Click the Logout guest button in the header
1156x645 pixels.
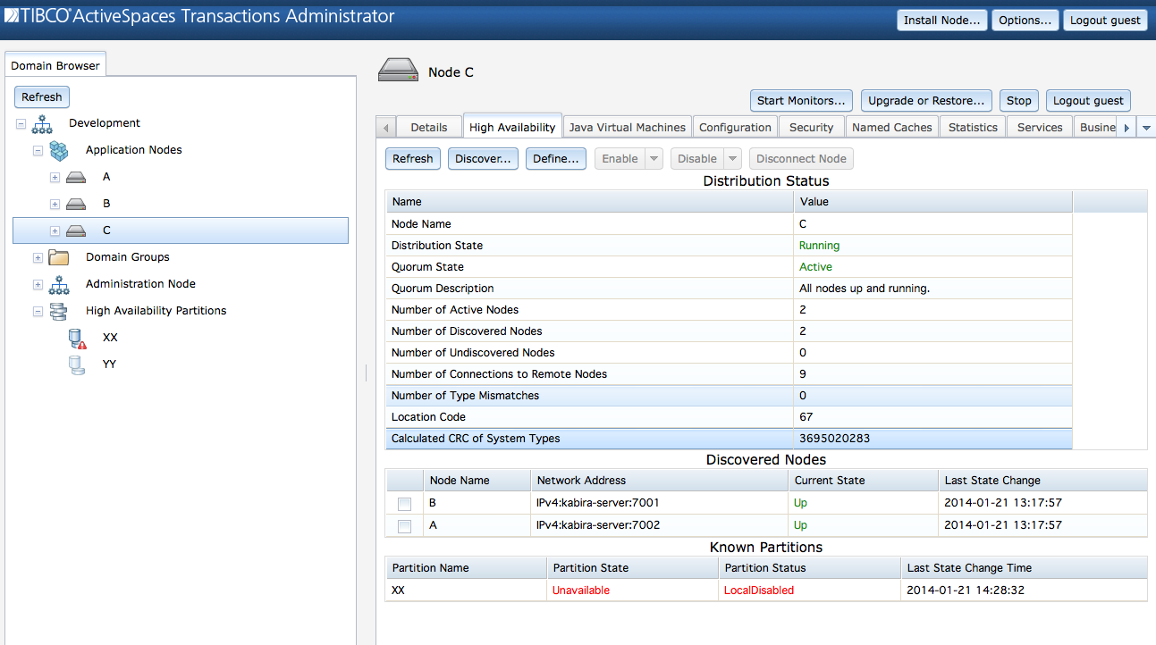[x=1105, y=19]
